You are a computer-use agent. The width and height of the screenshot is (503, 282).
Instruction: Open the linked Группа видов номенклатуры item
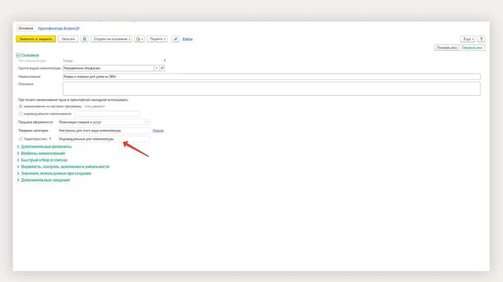pyautogui.click(x=162, y=68)
